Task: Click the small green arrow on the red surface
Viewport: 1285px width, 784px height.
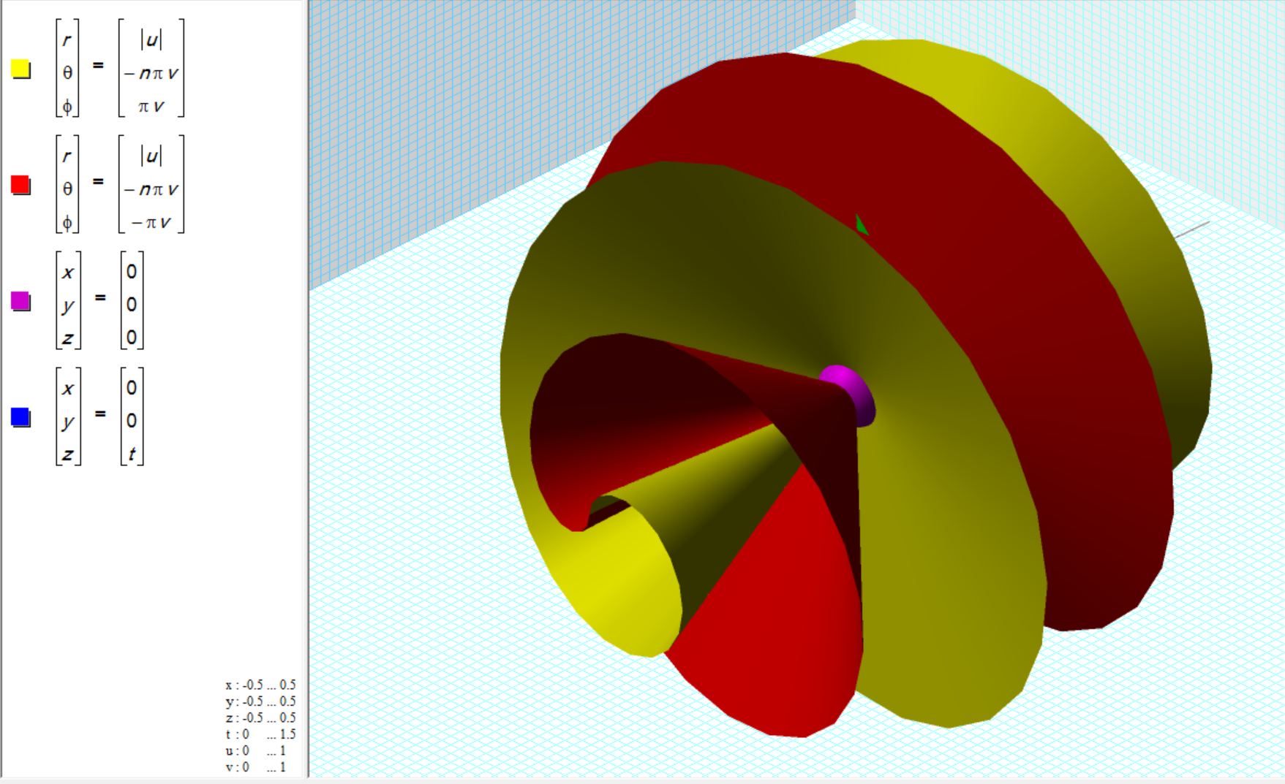Action: pos(862,225)
